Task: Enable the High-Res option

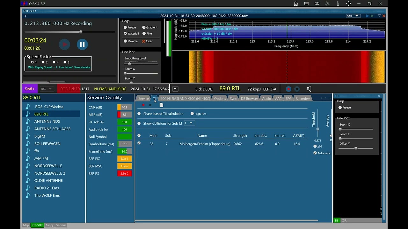Action: click(192, 114)
